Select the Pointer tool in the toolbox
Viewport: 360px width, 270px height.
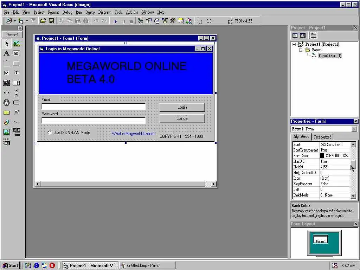tap(6, 43)
